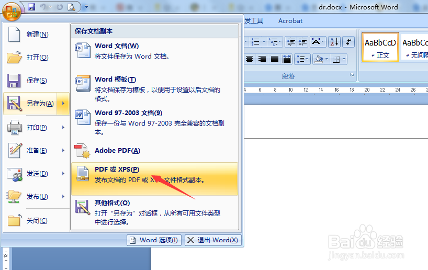Open the 段落 dialog launcher
The image size is (428, 270).
click(x=352, y=75)
